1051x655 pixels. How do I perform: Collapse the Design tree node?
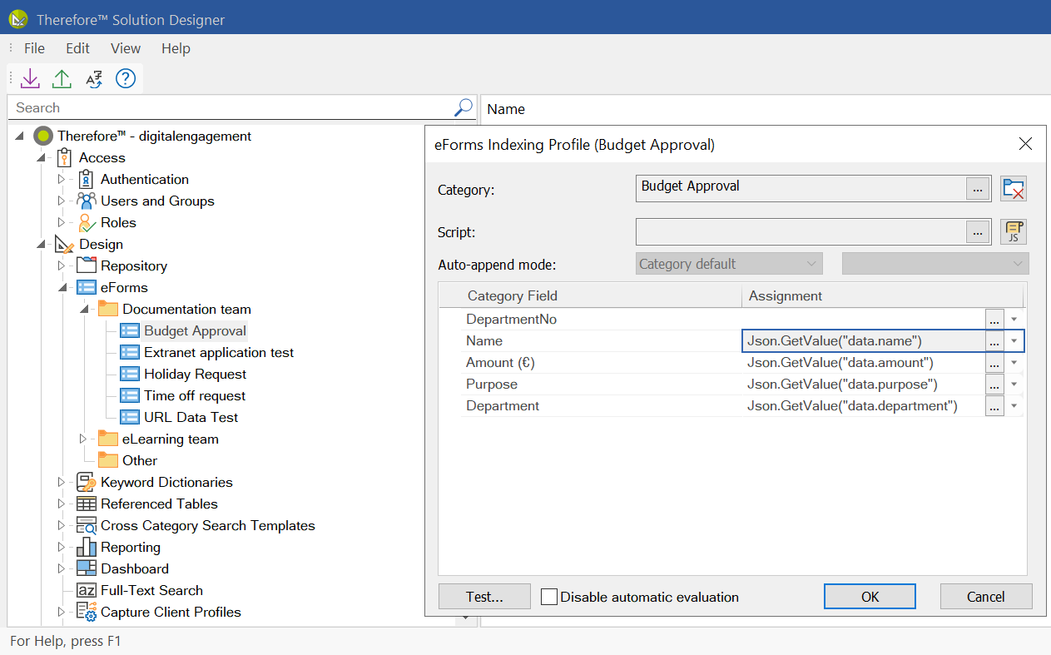click(x=41, y=245)
